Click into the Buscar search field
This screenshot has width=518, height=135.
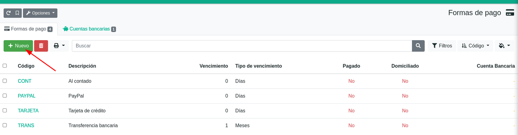click(x=242, y=46)
